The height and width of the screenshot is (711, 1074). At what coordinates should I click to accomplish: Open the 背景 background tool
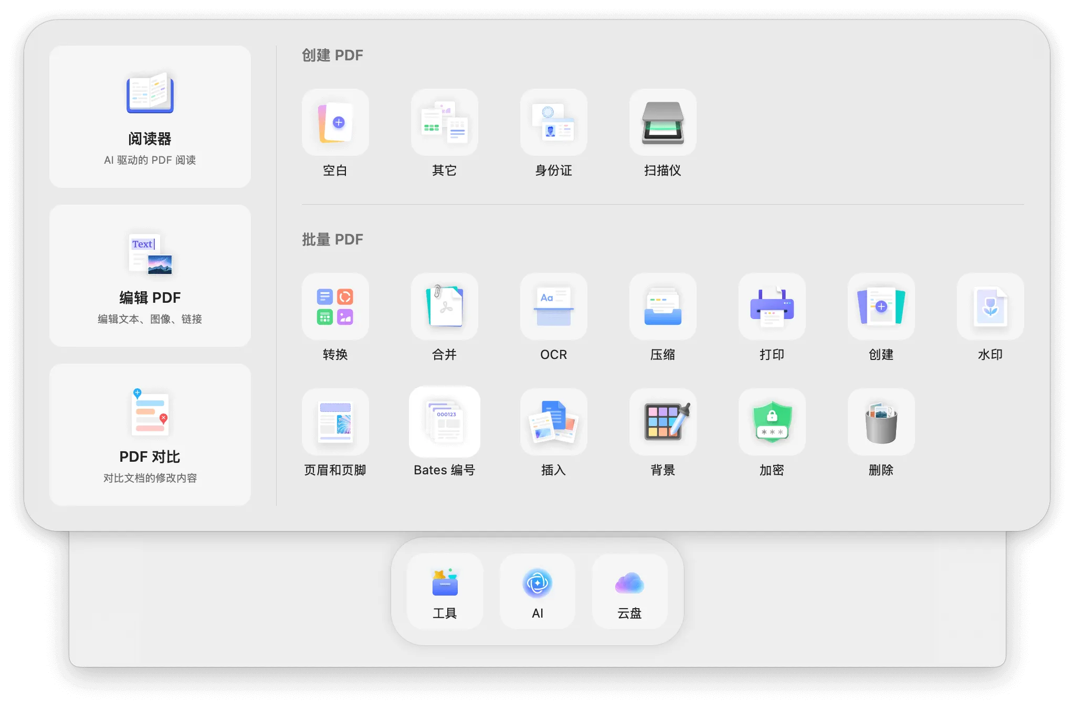[x=663, y=423]
